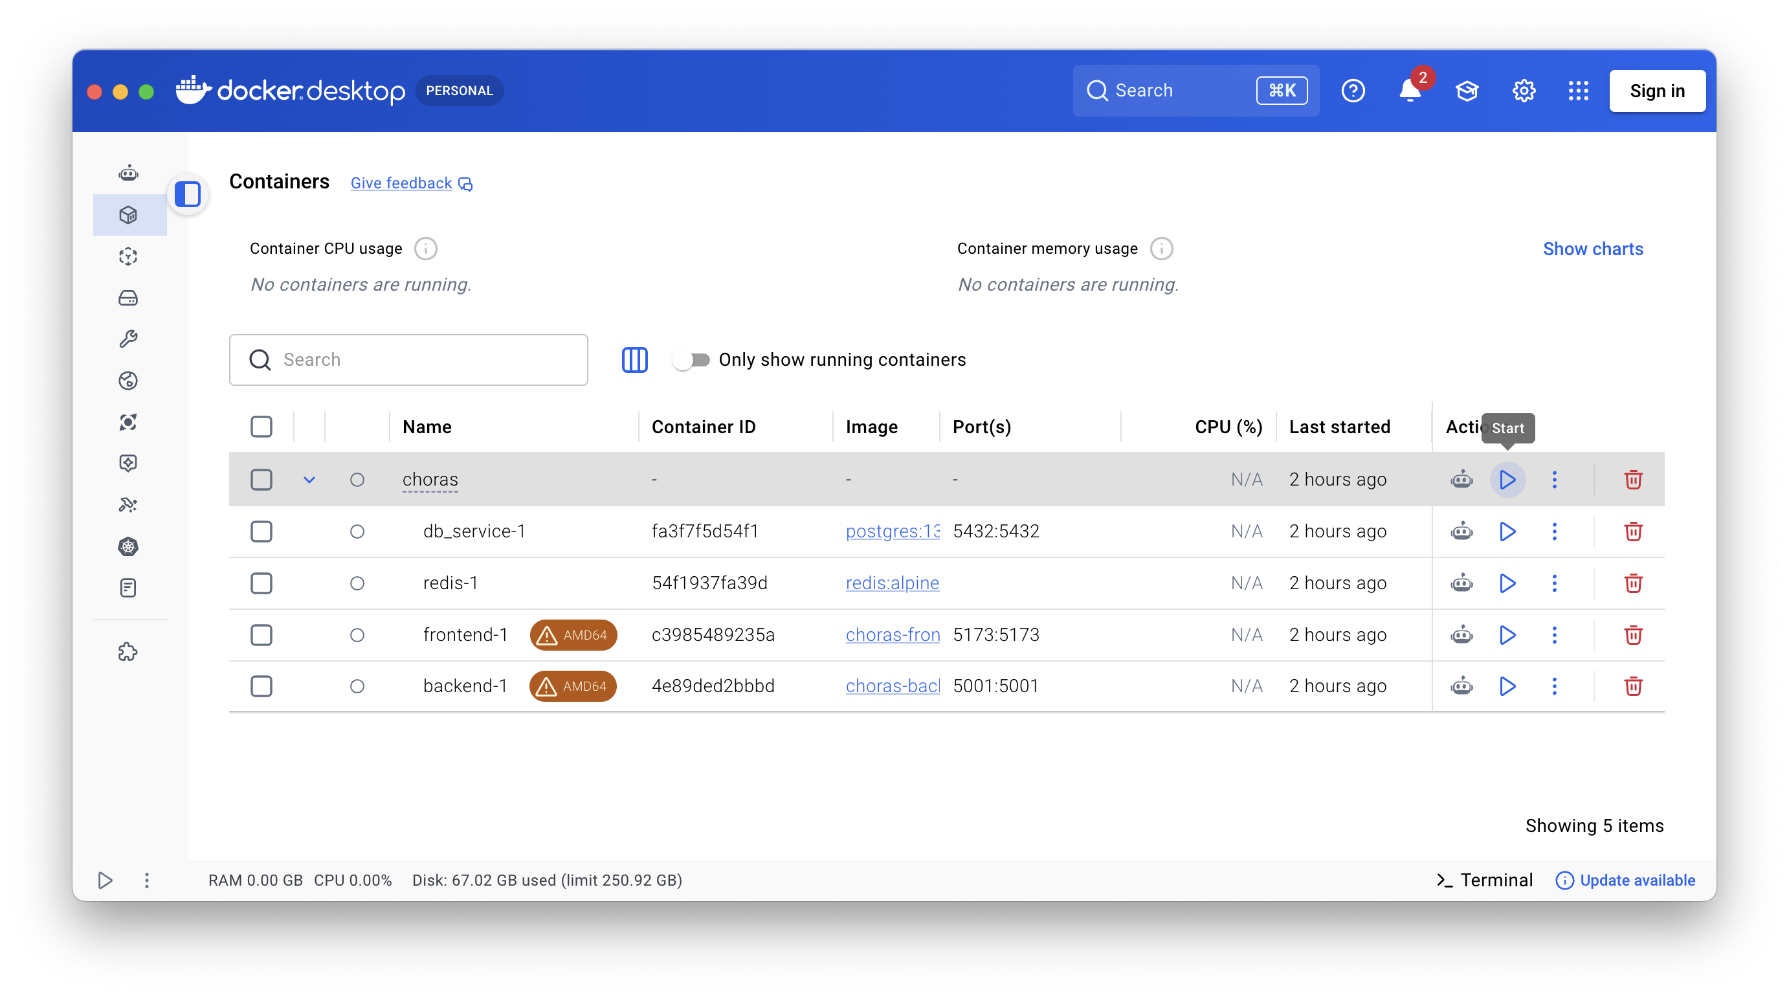Open the apps grid icon
The image size is (1789, 997).
point(1578,91)
